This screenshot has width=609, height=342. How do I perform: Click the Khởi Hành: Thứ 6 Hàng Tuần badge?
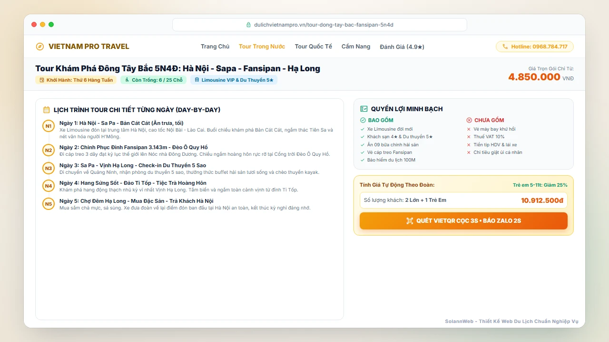coord(76,80)
